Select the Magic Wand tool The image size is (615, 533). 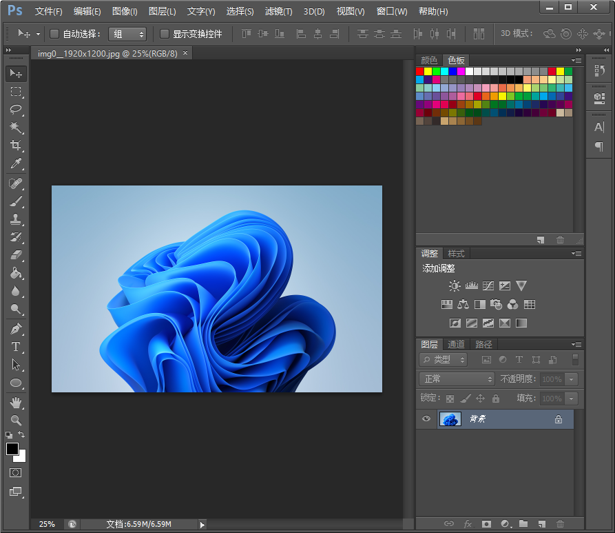click(16, 128)
